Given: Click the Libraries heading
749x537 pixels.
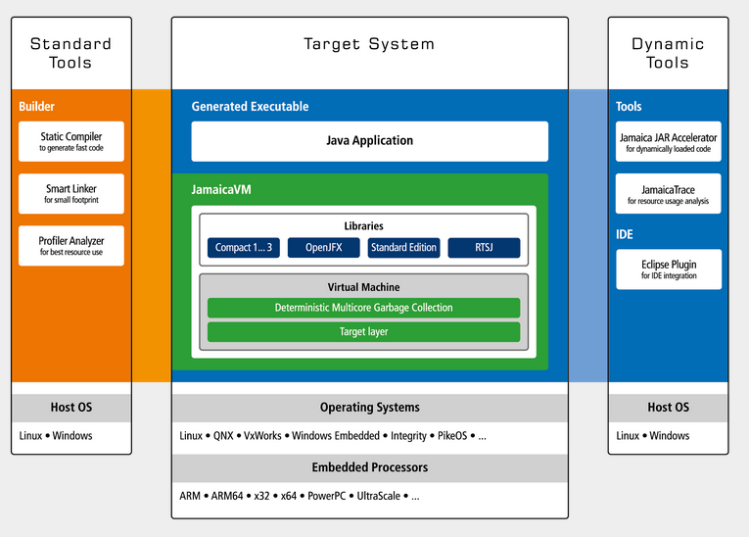Looking at the screenshot, I should (x=363, y=225).
